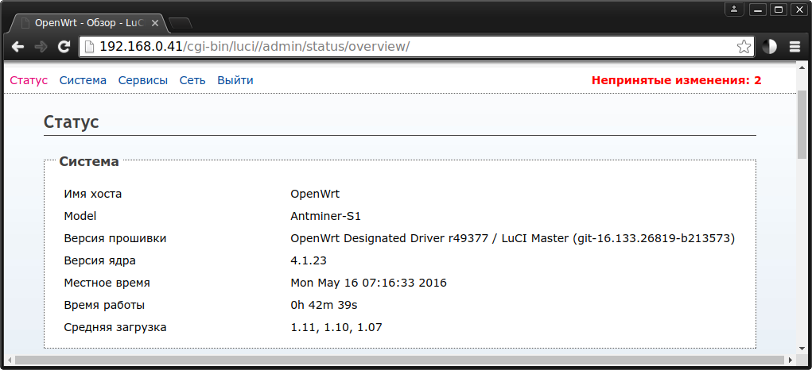This screenshot has height=370, width=812.
Task: Click the half-circle extension icon
Action: click(x=769, y=46)
